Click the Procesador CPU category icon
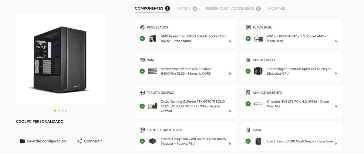Image resolution: width=364 pixels, height=154 pixels. tap(142, 27)
